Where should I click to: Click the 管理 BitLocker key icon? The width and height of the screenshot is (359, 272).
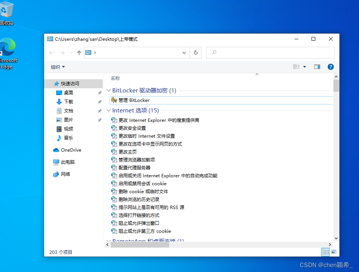pos(114,100)
